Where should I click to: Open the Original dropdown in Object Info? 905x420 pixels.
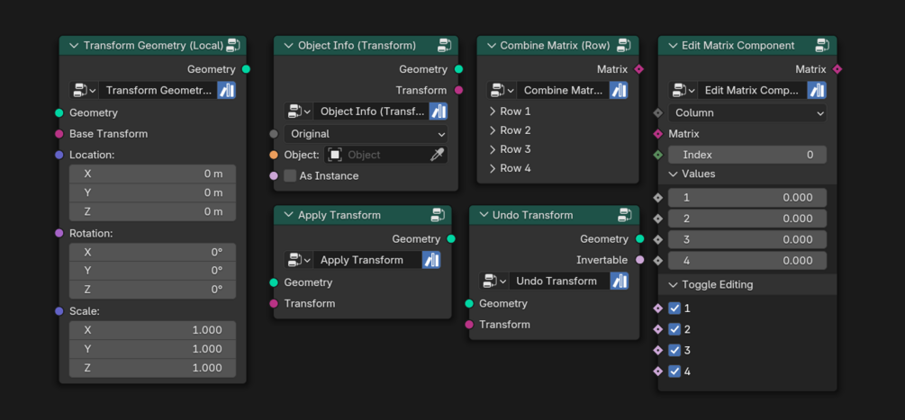366,133
